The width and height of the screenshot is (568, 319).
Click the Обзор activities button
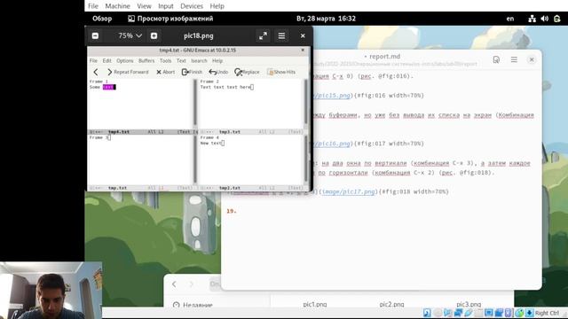[102, 19]
